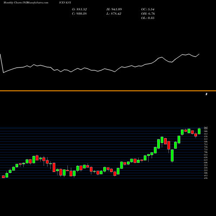Click the 'OC: 5.54' reading

148,10
